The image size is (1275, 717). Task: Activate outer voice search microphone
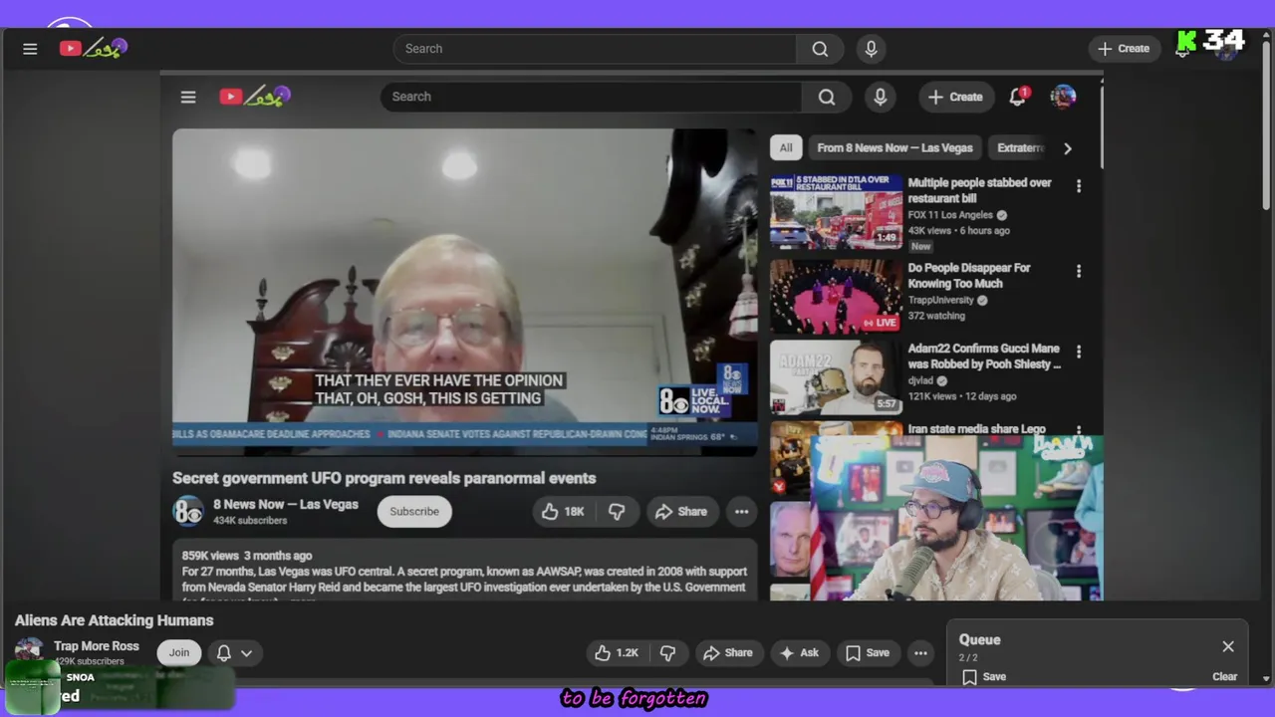[x=871, y=49]
